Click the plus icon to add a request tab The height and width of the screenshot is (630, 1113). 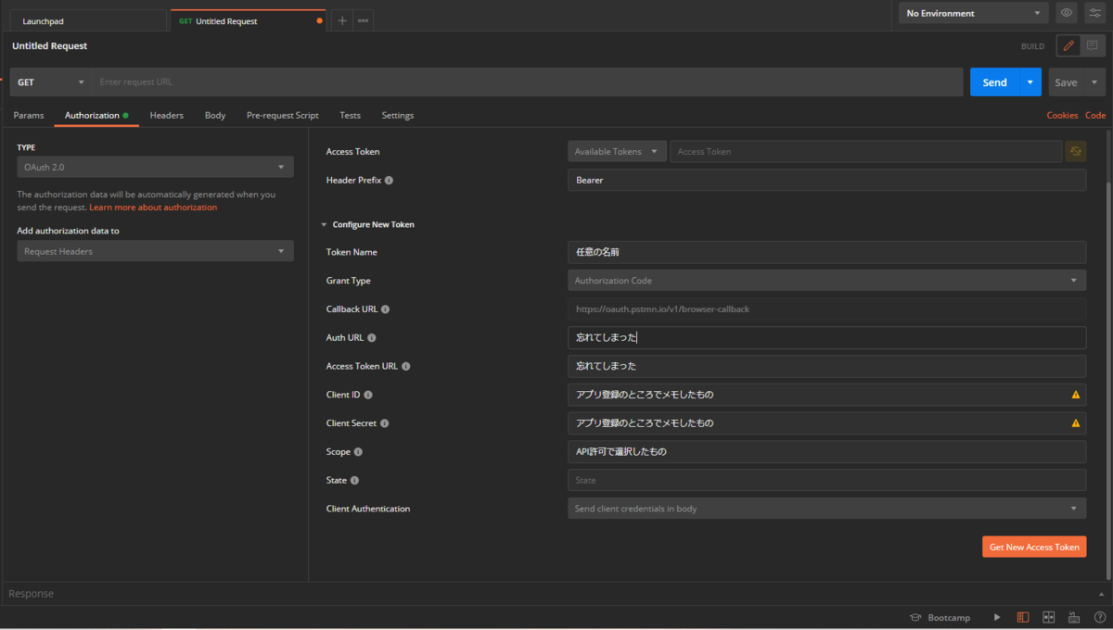(341, 20)
